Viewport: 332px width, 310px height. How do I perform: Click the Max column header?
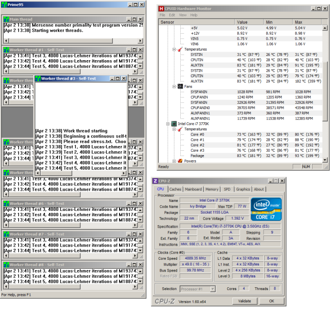click(x=307, y=22)
